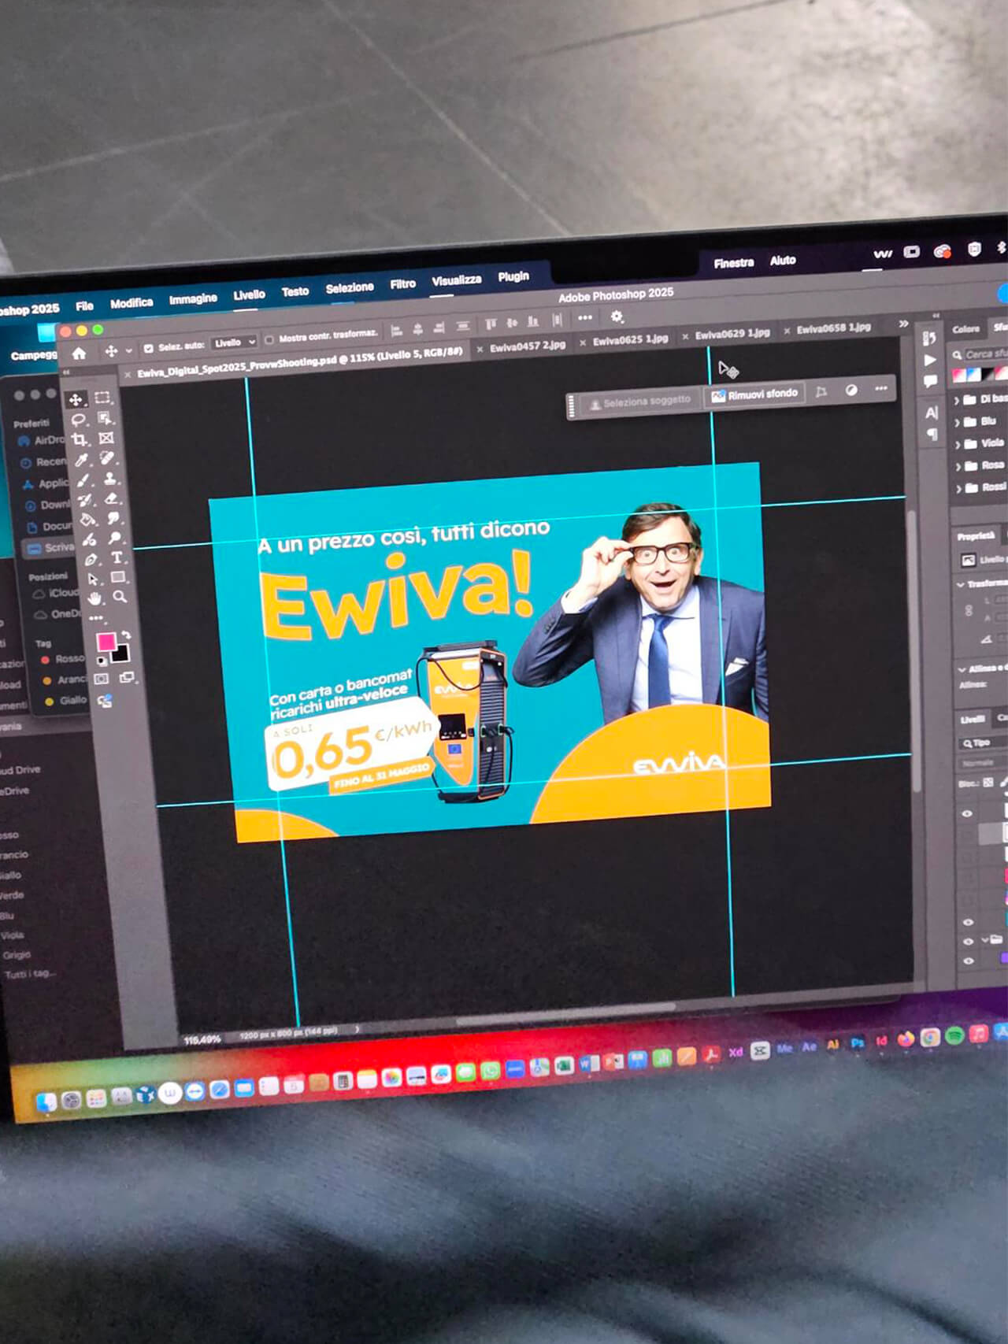Select the Eraser tool

112,498
